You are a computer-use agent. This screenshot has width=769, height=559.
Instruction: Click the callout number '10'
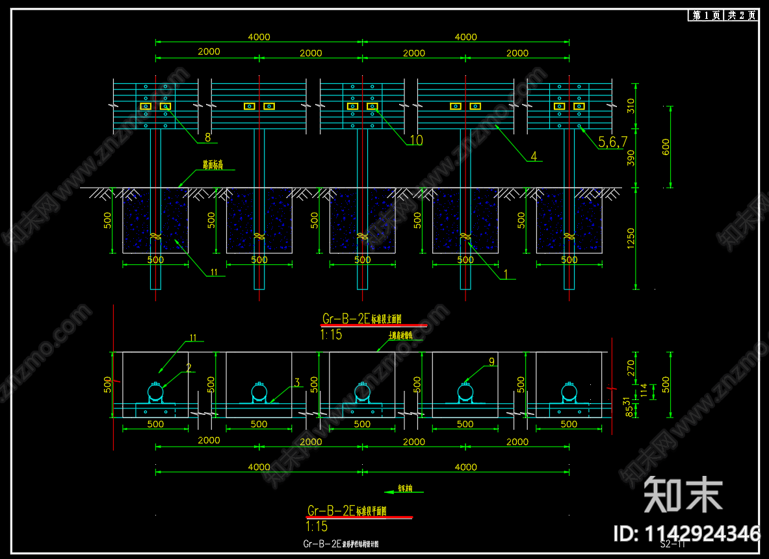click(x=416, y=140)
